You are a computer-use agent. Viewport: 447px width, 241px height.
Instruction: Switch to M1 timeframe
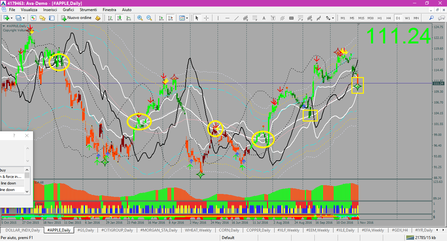point(343,18)
